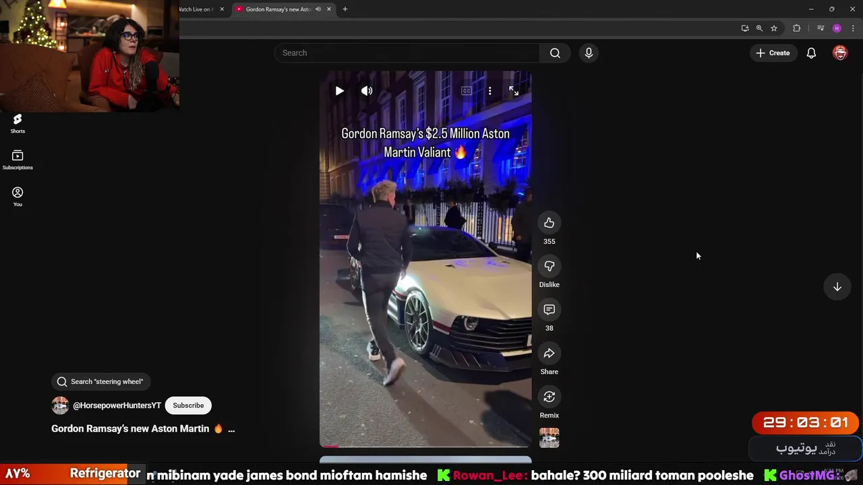This screenshot has width=863, height=485.
Task: Open the Create button
Action: [773, 53]
